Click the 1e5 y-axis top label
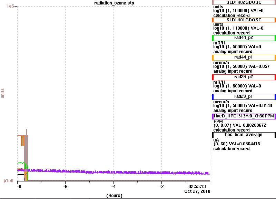The image size is (276, 199). [10, 6]
